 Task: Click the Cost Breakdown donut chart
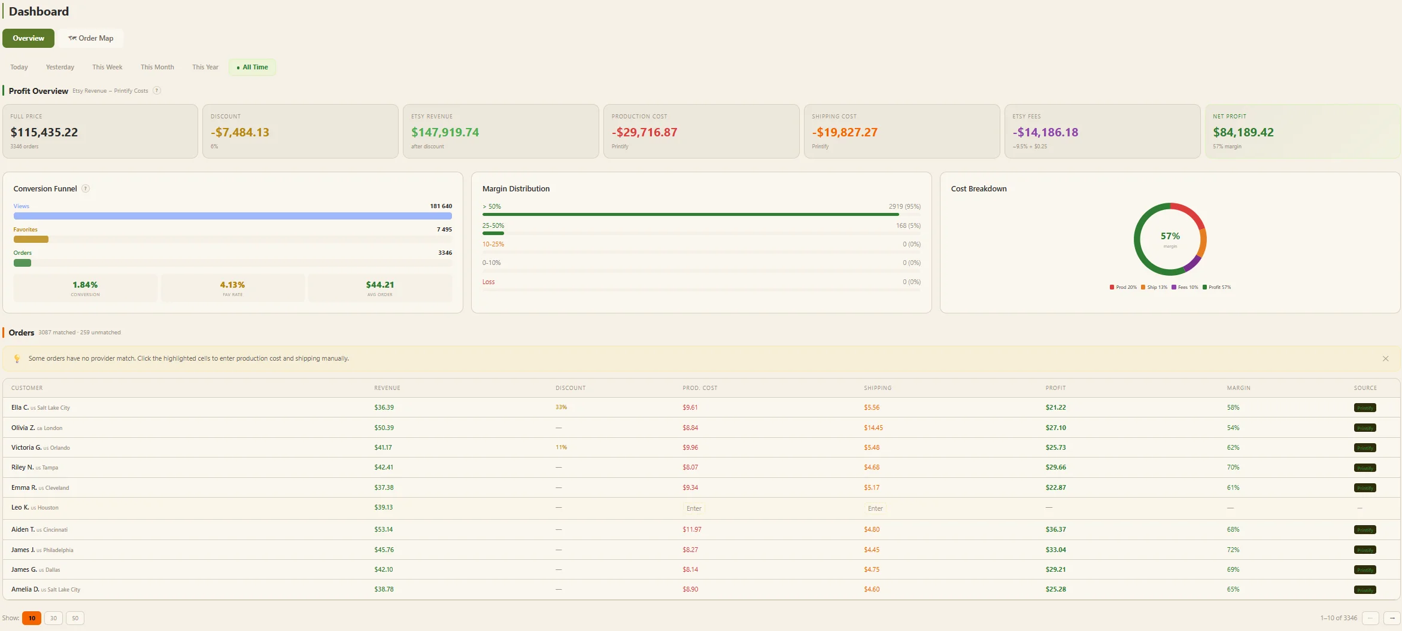1170,239
